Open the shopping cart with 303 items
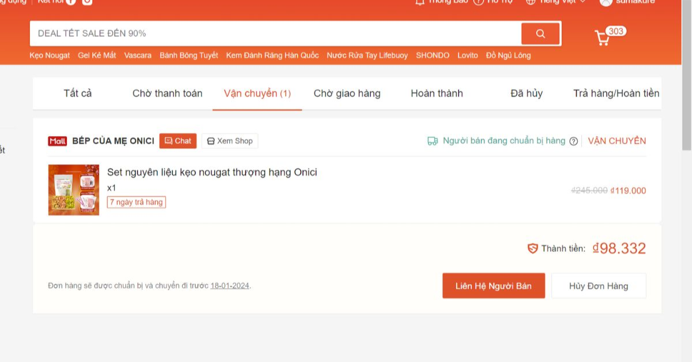The image size is (692, 362). coord(603,37)
